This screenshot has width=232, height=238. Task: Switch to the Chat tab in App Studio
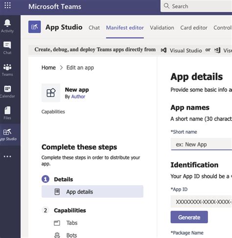(x=94, y=27)
